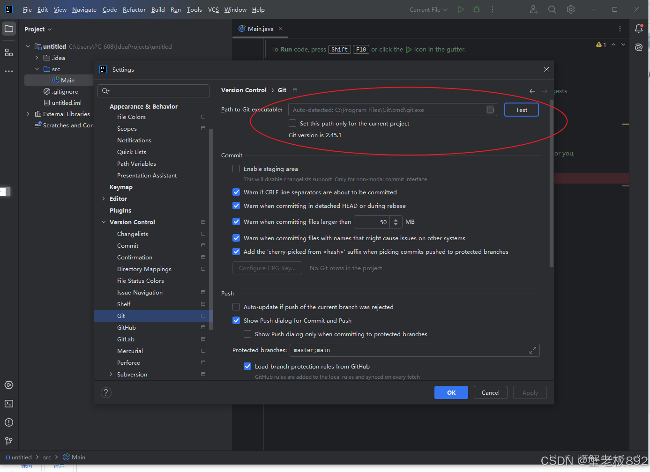Open IDE settings gear icon in the top toolbar
650x472 pixels.
pyautogui.click(x=571, y=9)
